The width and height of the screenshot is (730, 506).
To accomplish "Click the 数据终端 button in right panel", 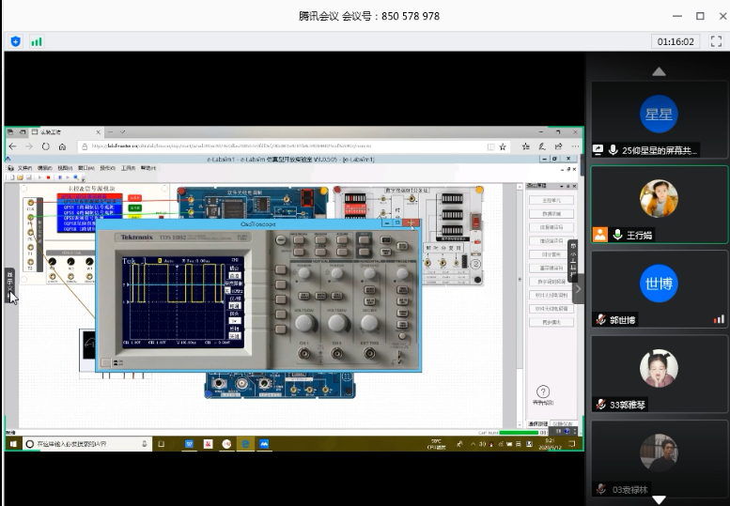I will pyautogui.click(x=550, y=213).
